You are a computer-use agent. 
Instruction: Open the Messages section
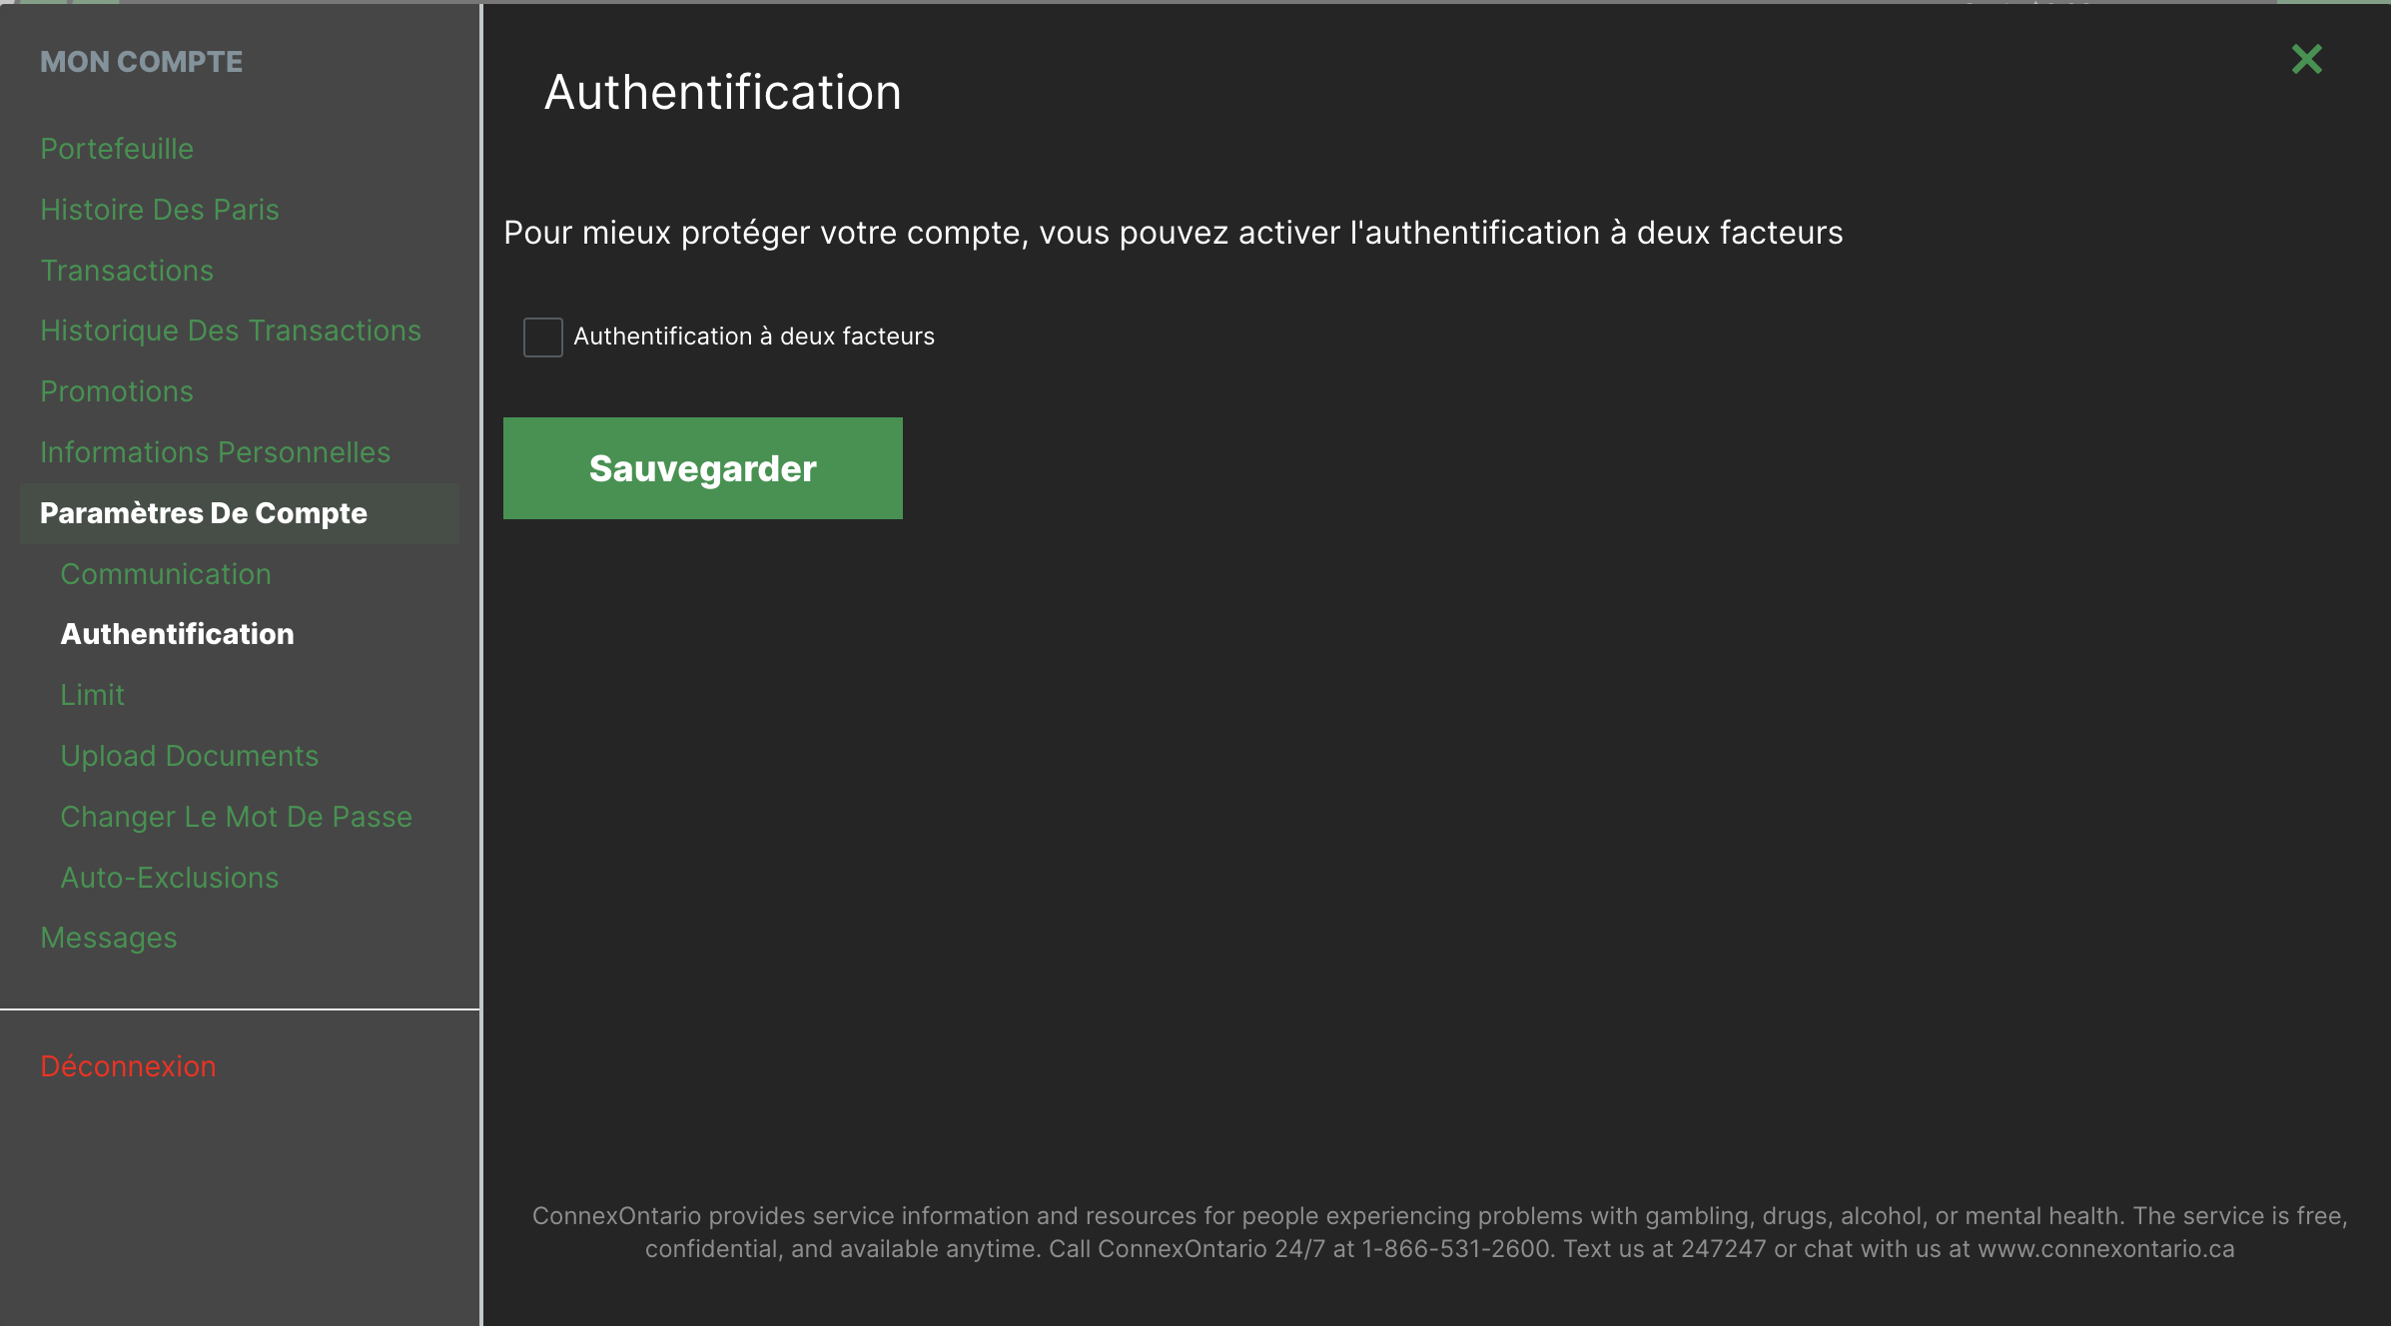coord(108,937)
